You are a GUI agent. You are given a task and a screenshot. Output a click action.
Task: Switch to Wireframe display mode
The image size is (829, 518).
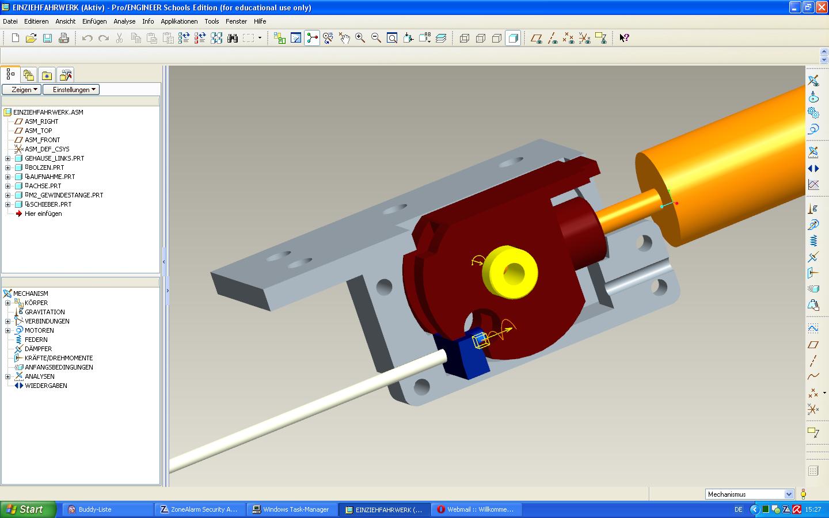pyautogui.click(x=465, y=38)
